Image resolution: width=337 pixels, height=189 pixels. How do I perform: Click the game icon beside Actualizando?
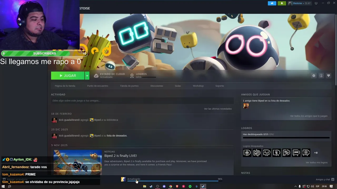123,179
